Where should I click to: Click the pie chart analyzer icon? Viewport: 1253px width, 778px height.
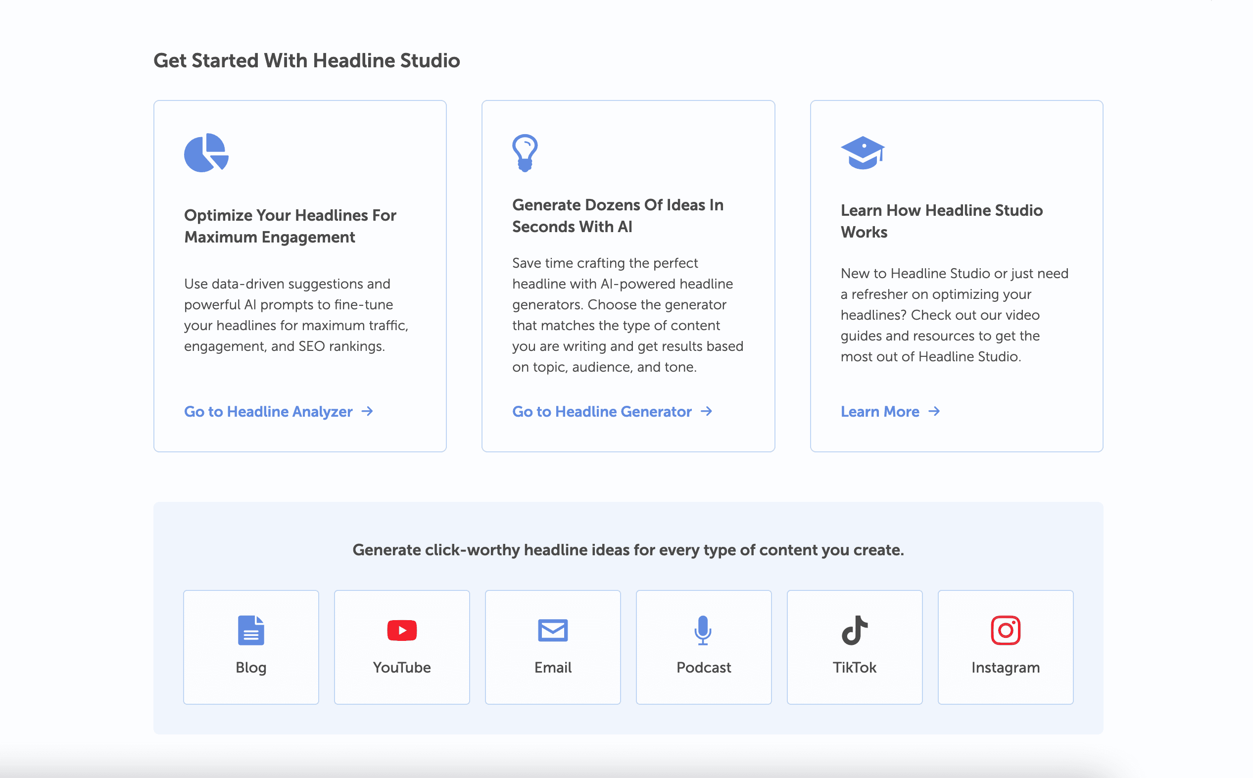(x=206, y=153)
